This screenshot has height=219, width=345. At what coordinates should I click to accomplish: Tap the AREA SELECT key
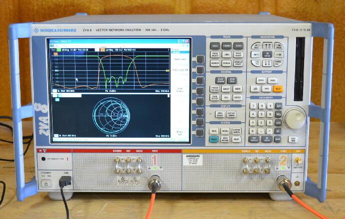219,114
